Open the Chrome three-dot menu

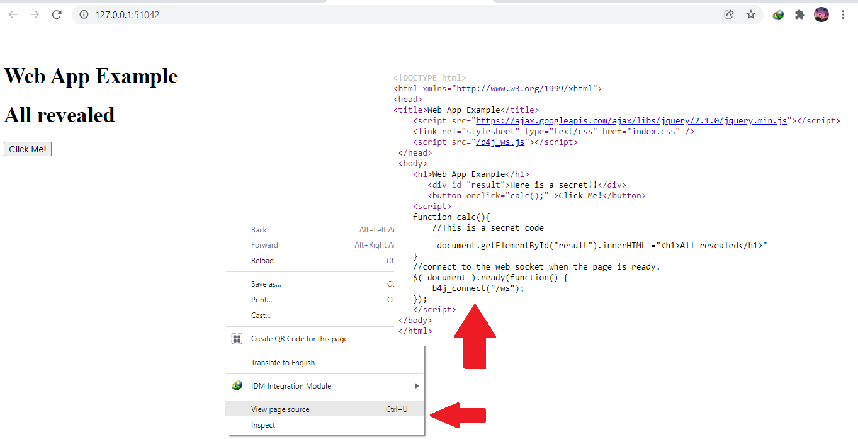[844, 14]
